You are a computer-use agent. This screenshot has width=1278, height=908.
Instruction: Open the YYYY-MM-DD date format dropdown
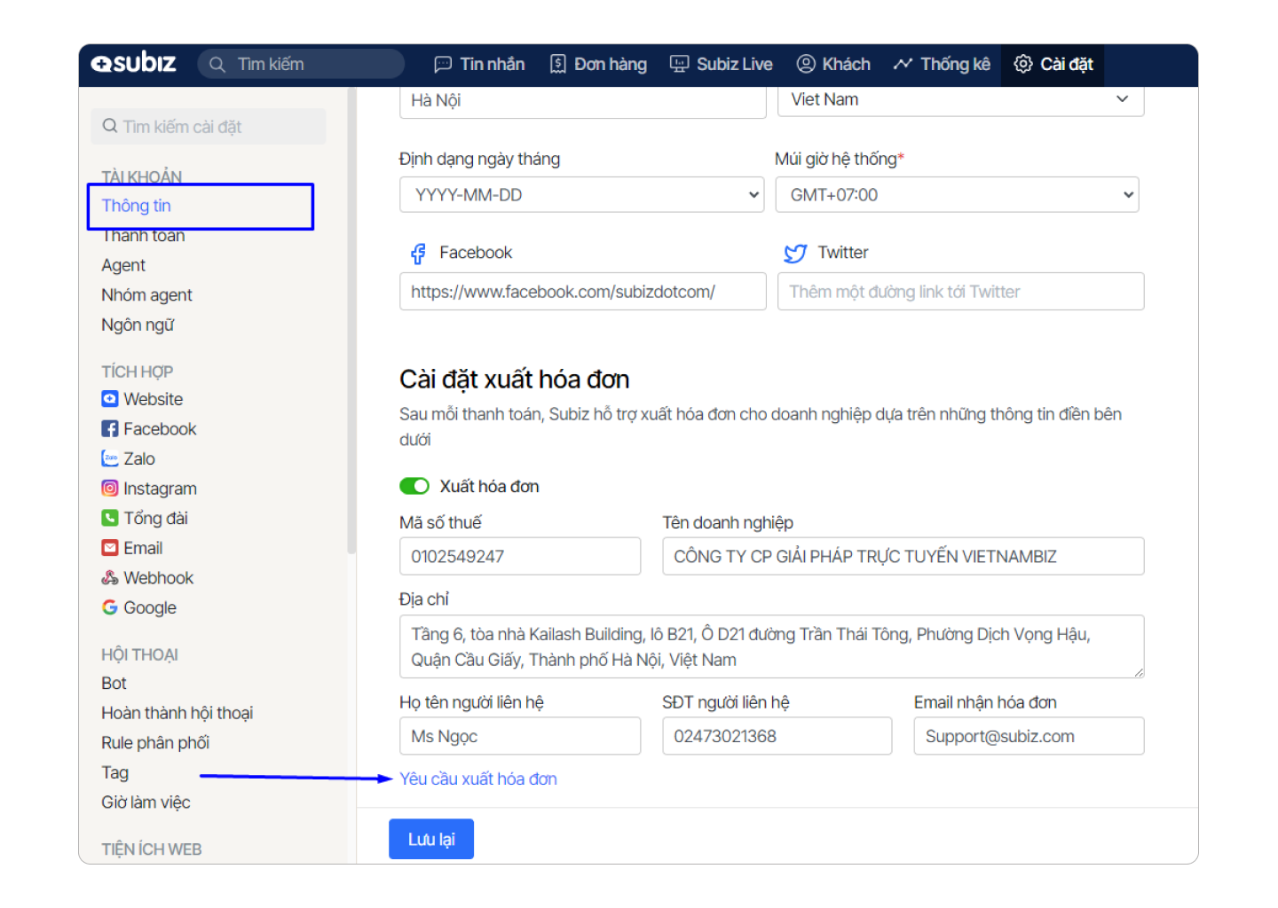581,195
